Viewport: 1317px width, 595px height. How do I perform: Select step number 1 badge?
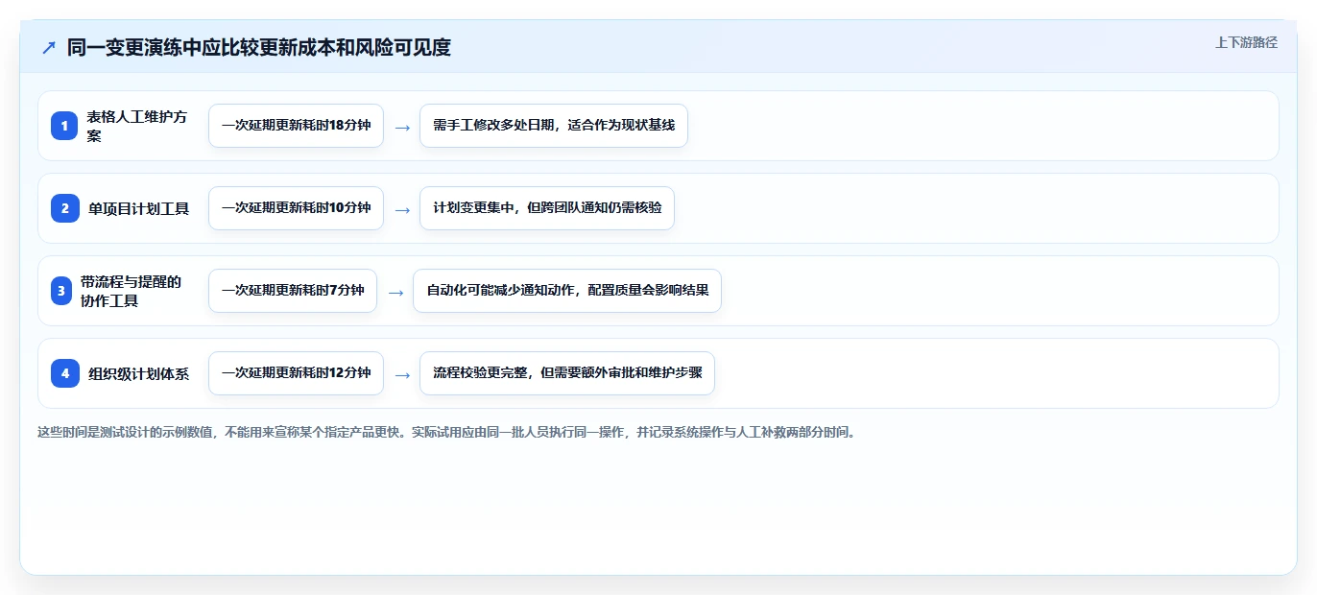(x=64, y=126)
